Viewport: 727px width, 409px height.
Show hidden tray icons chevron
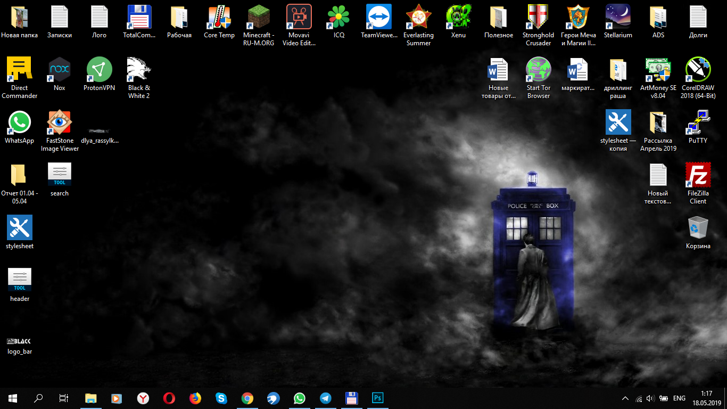coord(625,398)
